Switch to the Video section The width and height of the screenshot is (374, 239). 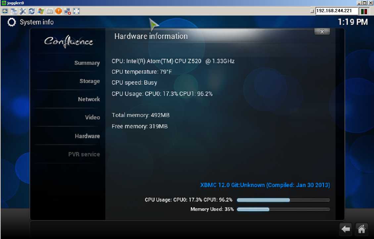click(x=92, y=117)
